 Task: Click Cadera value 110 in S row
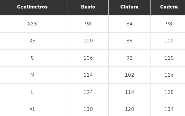click(x=169, y=58)
